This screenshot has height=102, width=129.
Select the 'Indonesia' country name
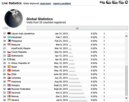click(x=16, y=82)
